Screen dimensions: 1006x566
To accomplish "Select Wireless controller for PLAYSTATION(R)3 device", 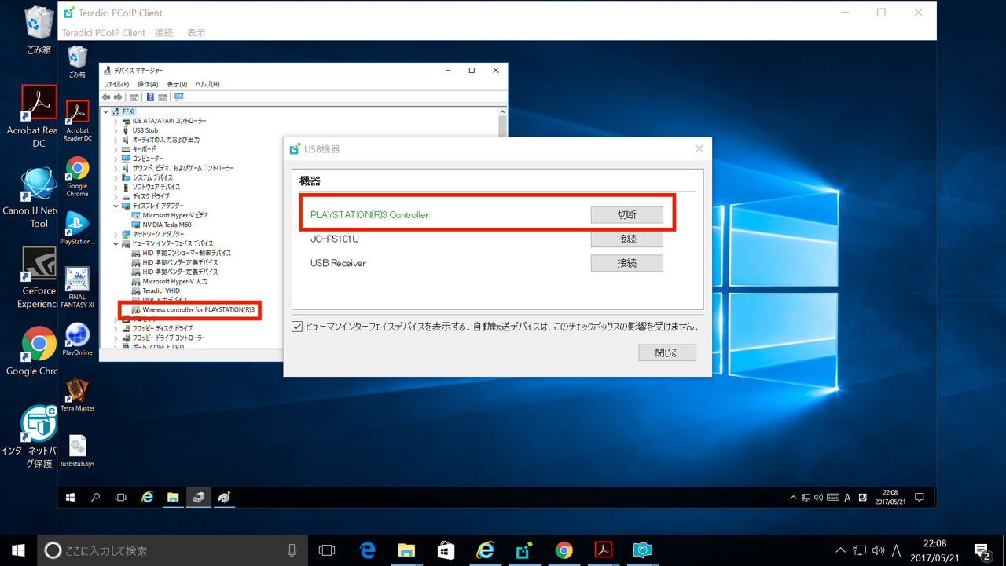I will click(x=198, y=309).
